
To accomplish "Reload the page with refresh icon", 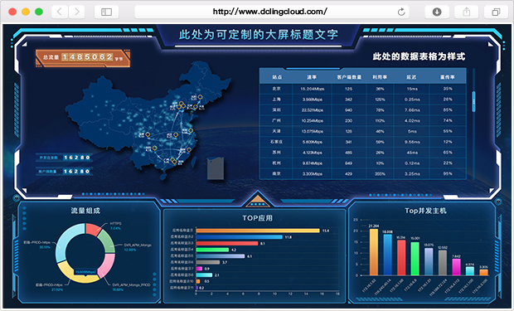I will point(401,12).
